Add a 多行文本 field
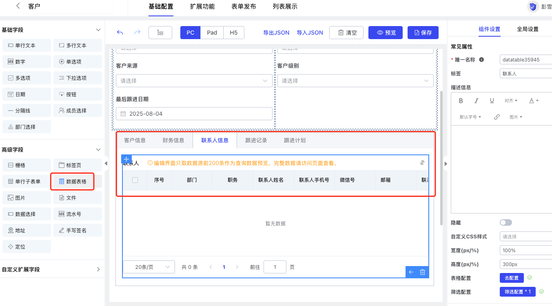 78,45
